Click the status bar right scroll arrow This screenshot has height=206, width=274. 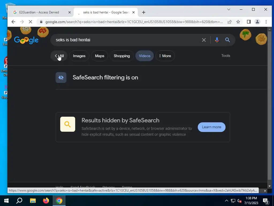tap(265, 191)
